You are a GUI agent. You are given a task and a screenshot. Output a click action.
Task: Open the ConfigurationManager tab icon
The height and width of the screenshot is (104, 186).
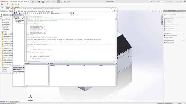point(7,15)
